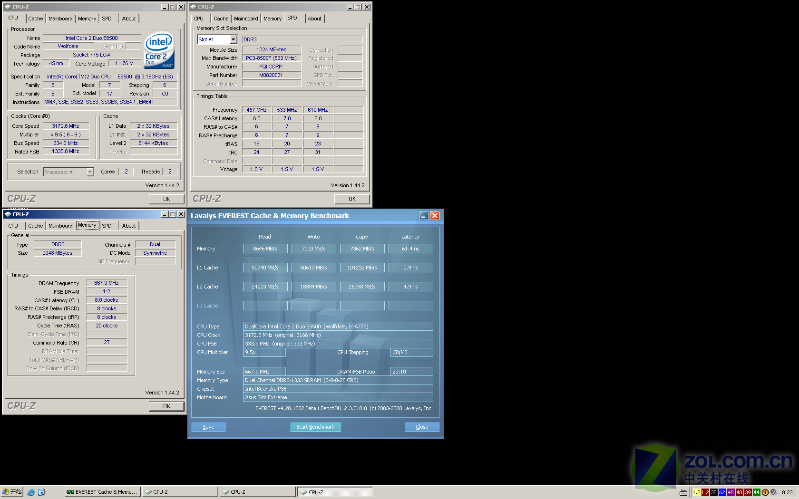Click the blue 62 tray sensor icon
799x499 pixels.
tap(722, 492)
